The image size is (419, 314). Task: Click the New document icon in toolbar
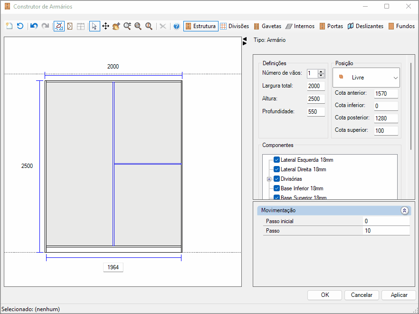(x=10, y=26)
